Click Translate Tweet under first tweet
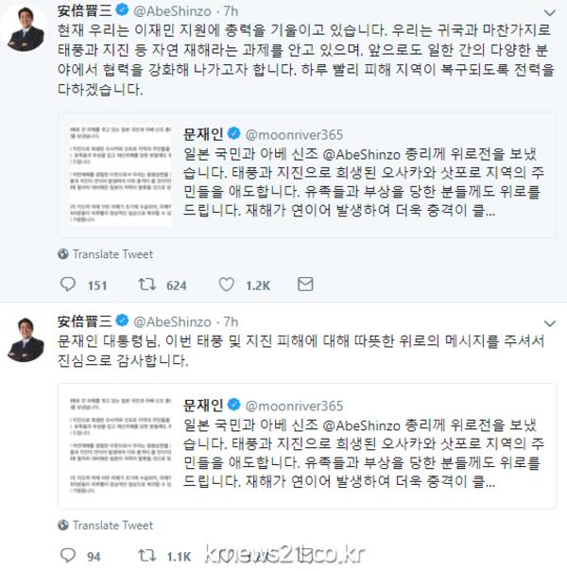 pos(112,254)
